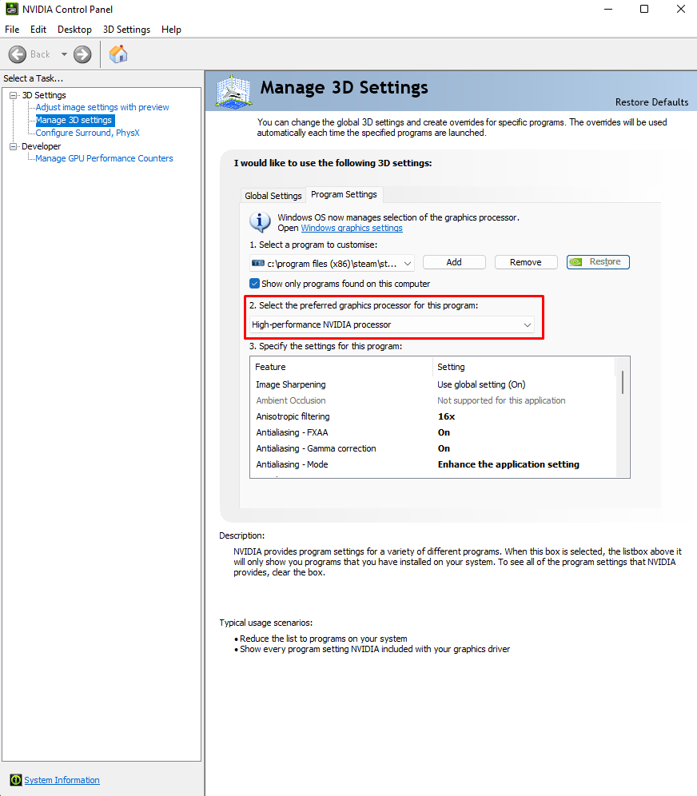Viewport: 697px width, 796px height.
Task: Select the Antialiasing - FXAA row
Action: tap(432, 432)
